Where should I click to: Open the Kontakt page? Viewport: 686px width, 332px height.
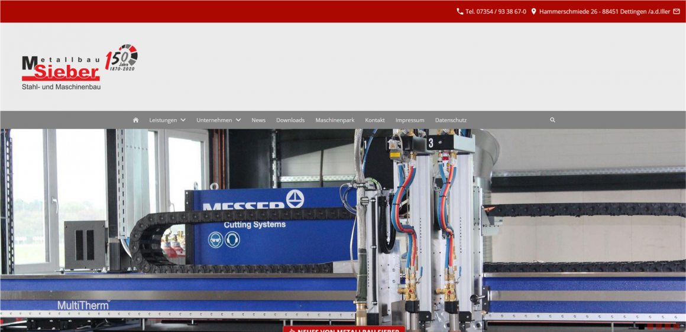click(x=375, y=120)
